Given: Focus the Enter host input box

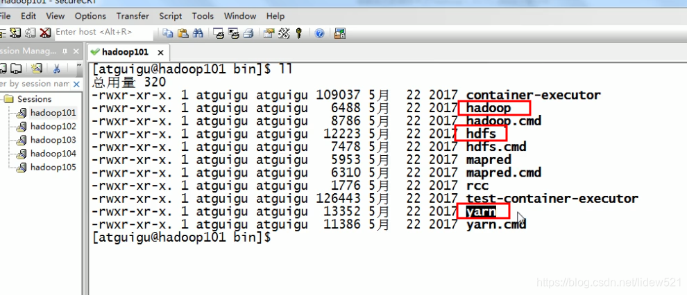Looking at the screenshot, I should (x=104, y=33).
